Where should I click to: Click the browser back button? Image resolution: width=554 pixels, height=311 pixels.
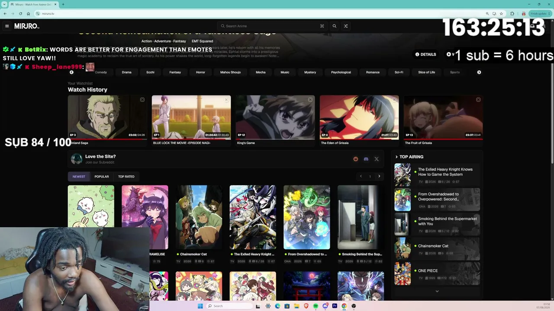pos(5,13)
